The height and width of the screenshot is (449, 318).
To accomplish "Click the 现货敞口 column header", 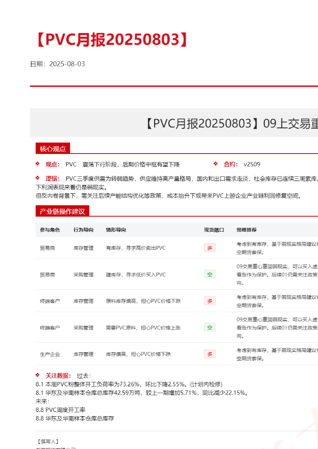I will [214, 230].
